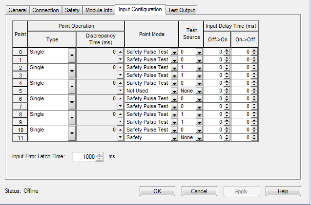The width and height of the screenshot is (311, 205).
Task: Open Help for this dialog
Action: click(x=283, y=191)
